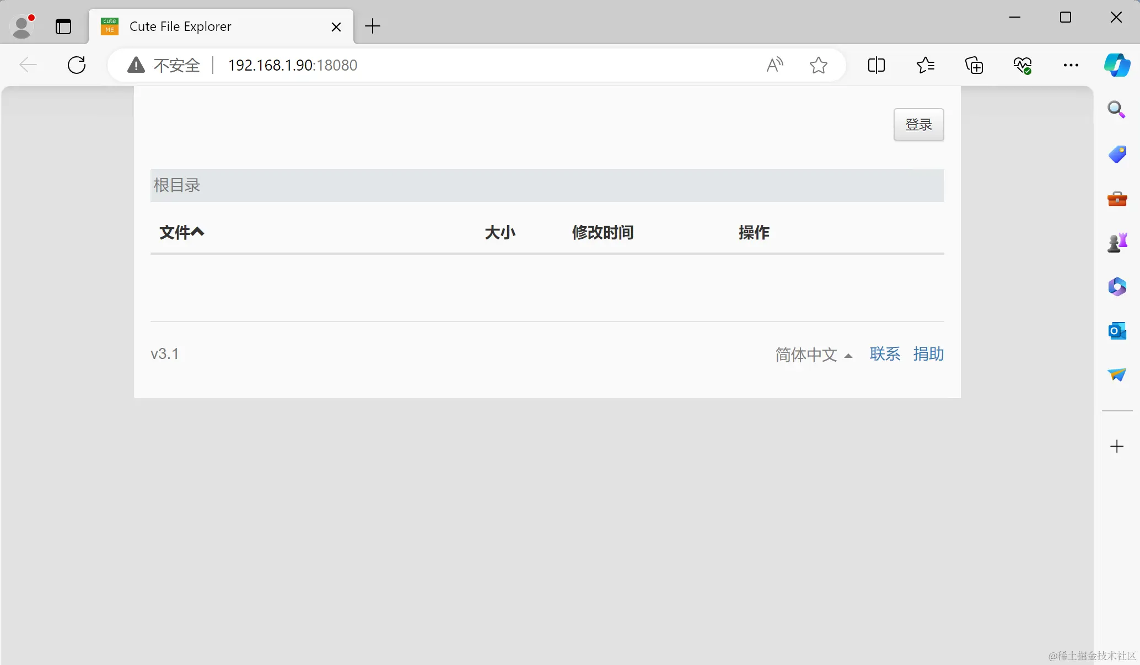Add page to favorites with star icon
1140x665 pixels.
819,65
